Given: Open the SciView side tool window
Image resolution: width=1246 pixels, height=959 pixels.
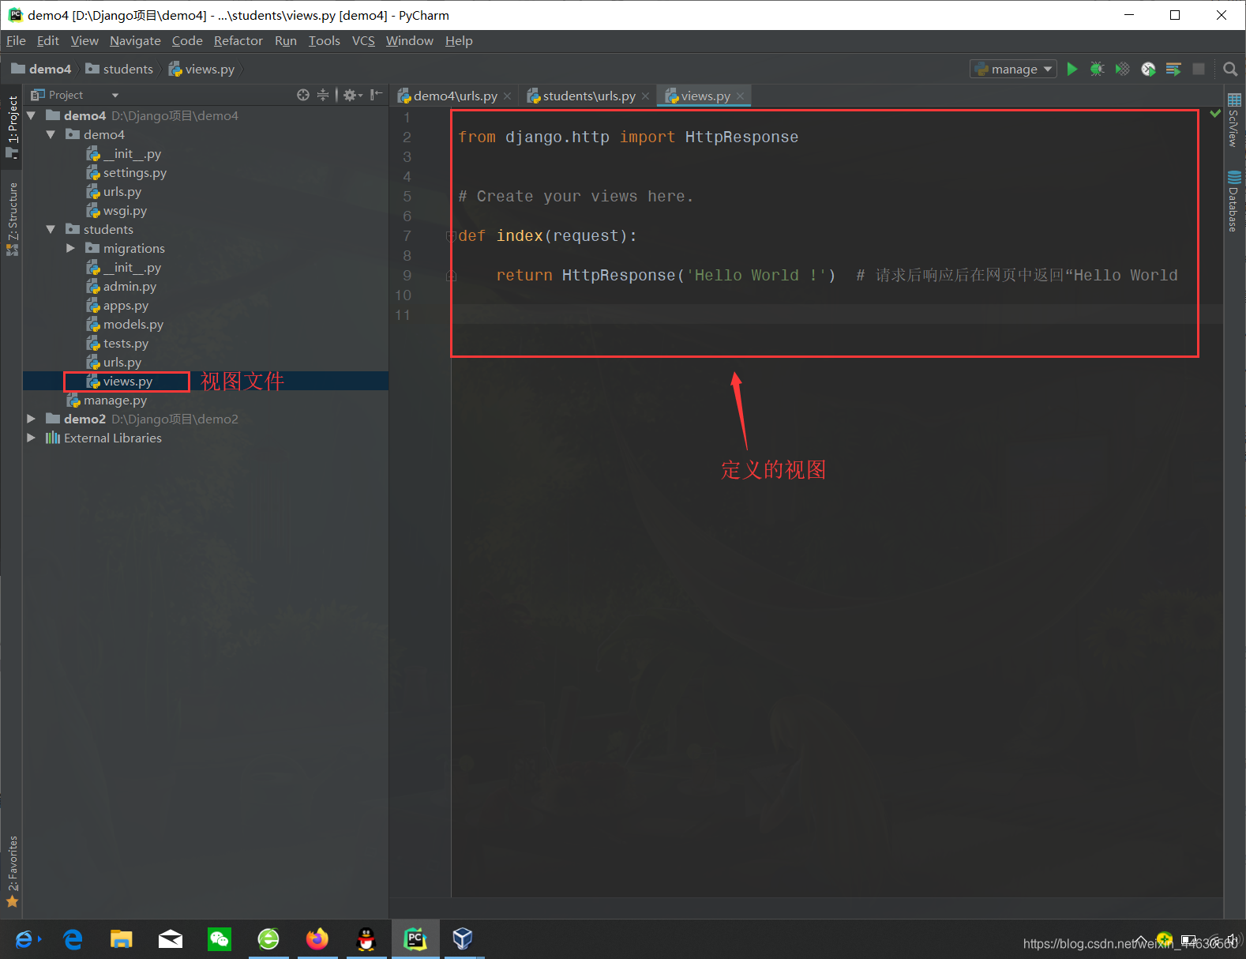Looking at the screenshot, I should (x=1234, y=120).
